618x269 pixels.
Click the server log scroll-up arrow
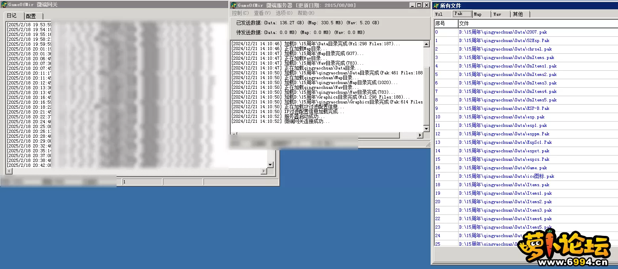[426, 44]
